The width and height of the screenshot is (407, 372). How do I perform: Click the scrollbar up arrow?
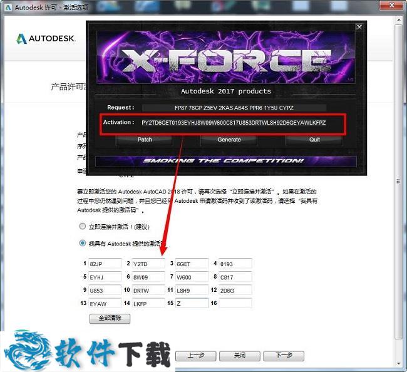399,19
